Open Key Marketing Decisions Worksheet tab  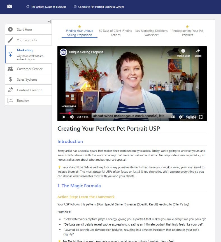(x=152, y=33)
